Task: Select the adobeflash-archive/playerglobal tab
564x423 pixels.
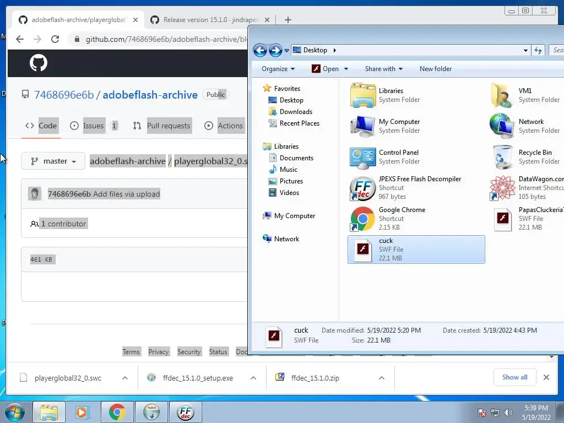Action: pos(78,20)
